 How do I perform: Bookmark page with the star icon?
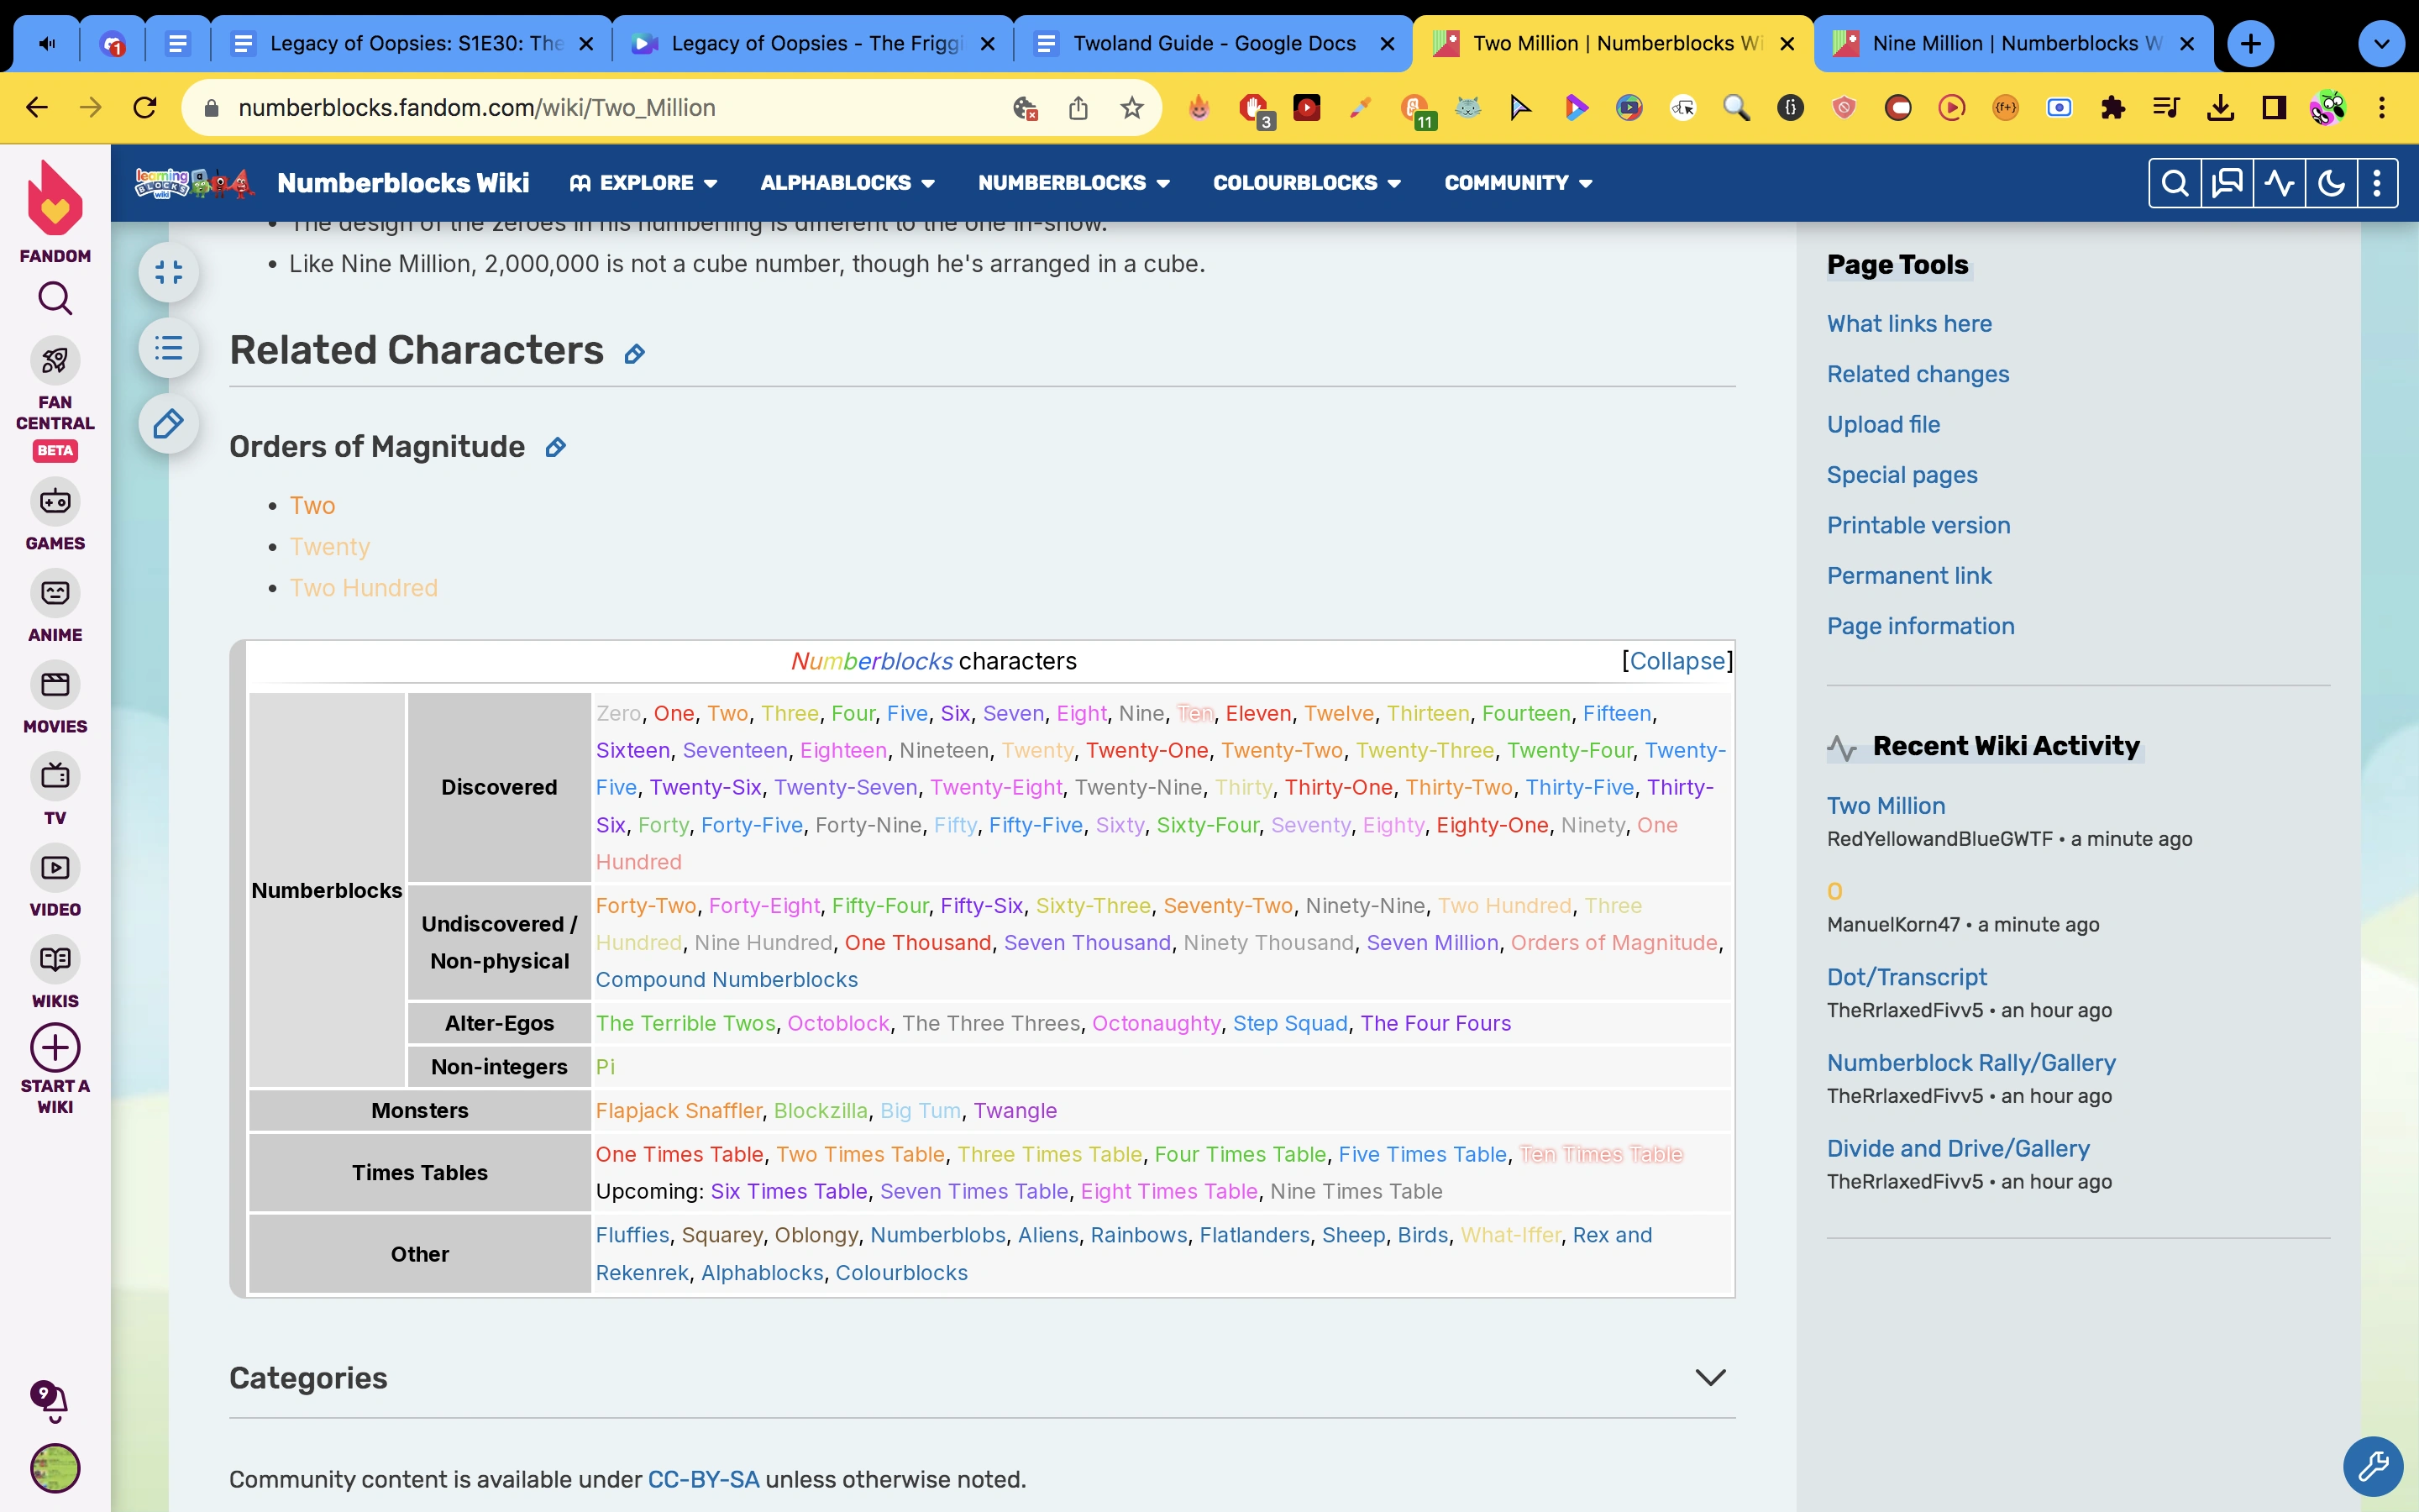click(x=1131, y=108)
